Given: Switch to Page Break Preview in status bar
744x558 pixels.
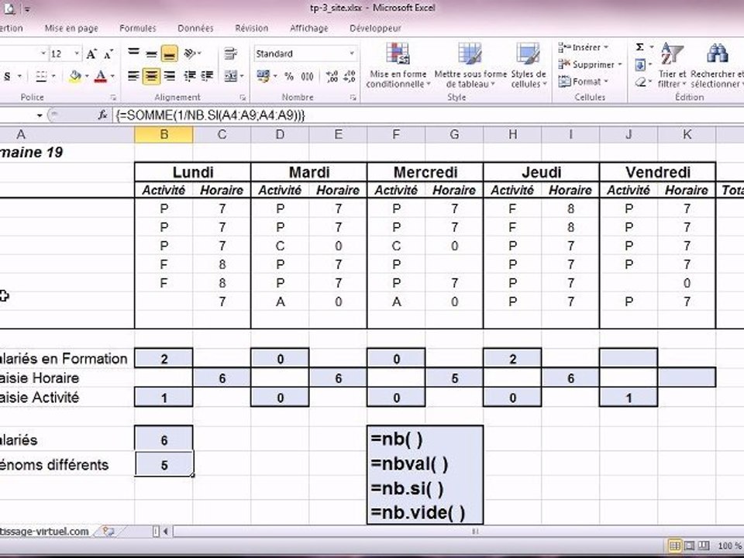Looking at the screenshot, I should 704,546.
